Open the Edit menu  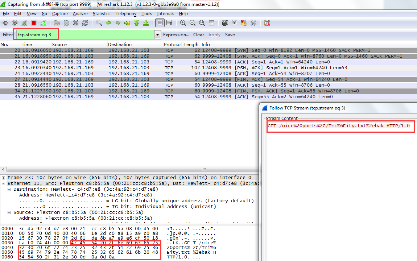point(18,14)
